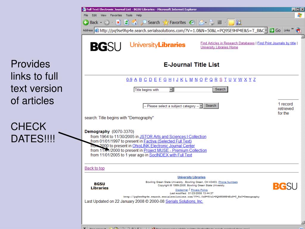Click the Edit page toolbar icon

tap(220, 23)
